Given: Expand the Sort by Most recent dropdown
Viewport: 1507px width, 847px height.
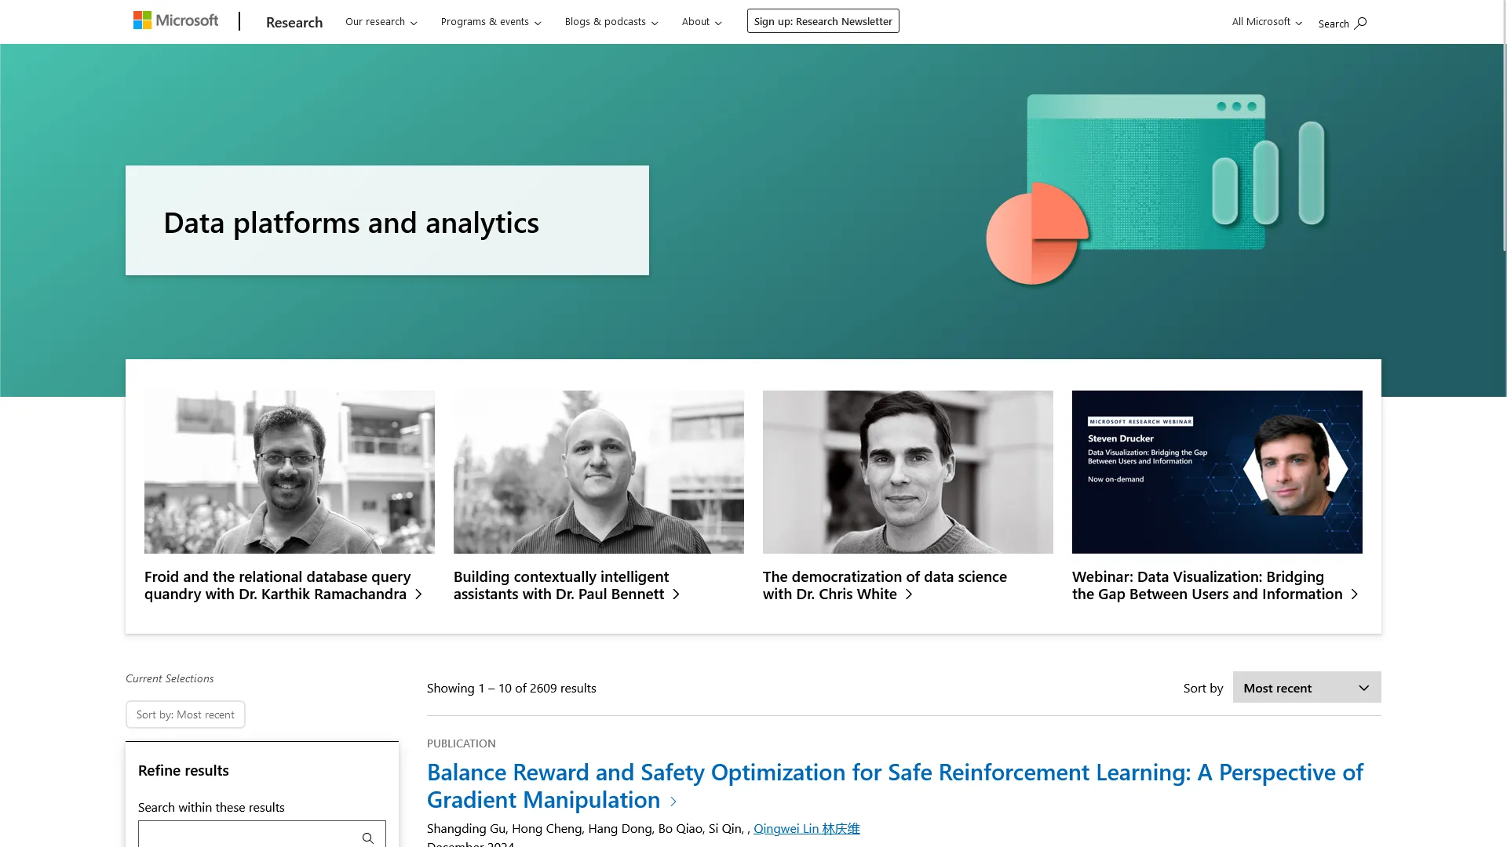Looking at the screenshot, I should pos(1306,687).
